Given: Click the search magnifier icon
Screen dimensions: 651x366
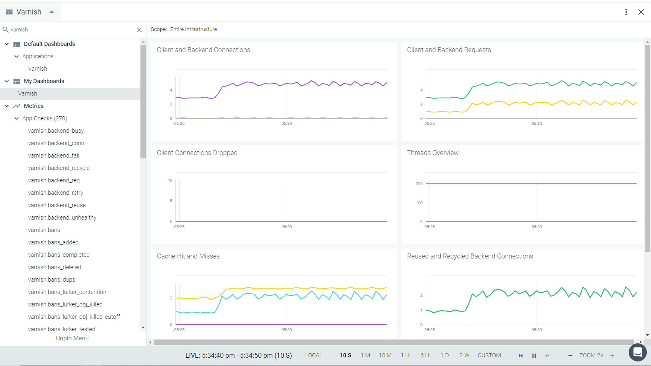Looking at the screenshot, I should coord(6,30).
